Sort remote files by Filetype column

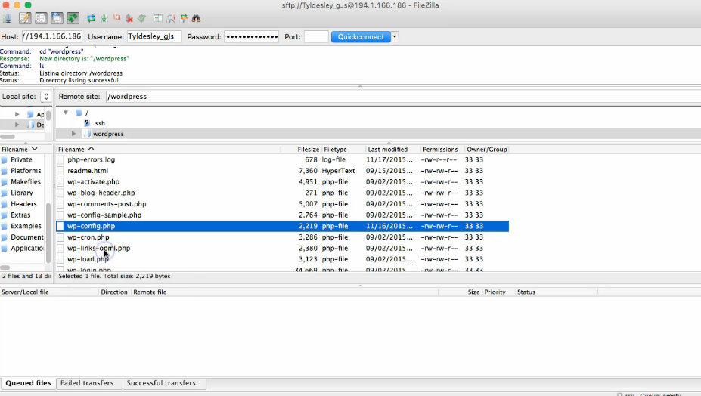[335, 150]
